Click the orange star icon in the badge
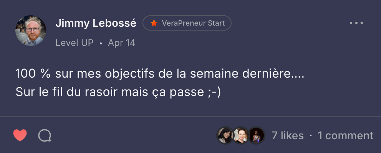The image size is (381, 153). (154, 23)
